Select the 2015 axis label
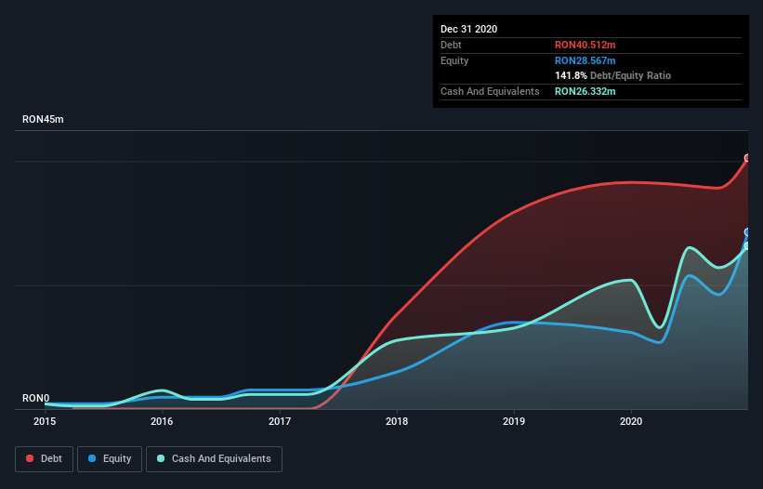The width and height of the screenshot is (763, 489). (x=45, y=421)
